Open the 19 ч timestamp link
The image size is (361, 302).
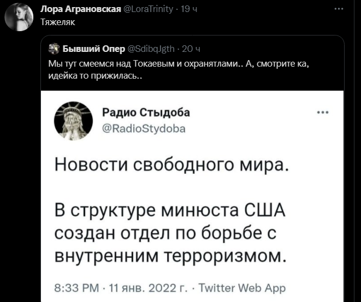[x=189, y=9]
